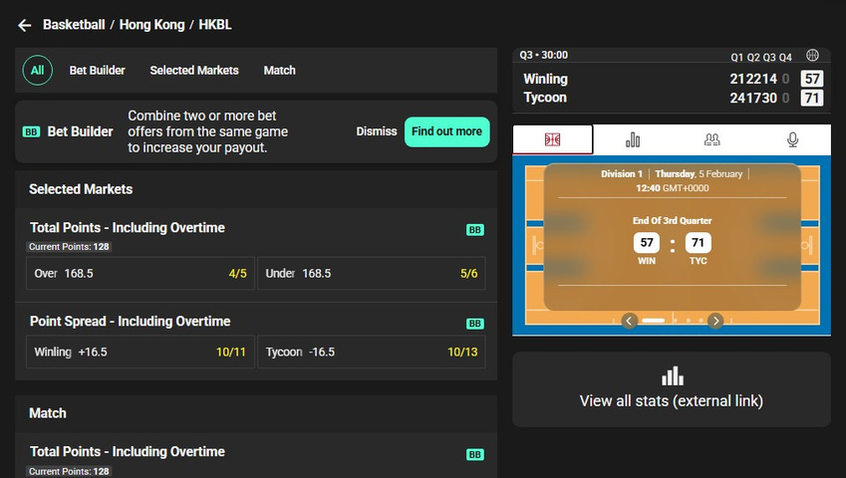Select Over 168.5 at 4/5 odds
The height and width of the screenshot is (478, 846).
[x=141, y=274]
